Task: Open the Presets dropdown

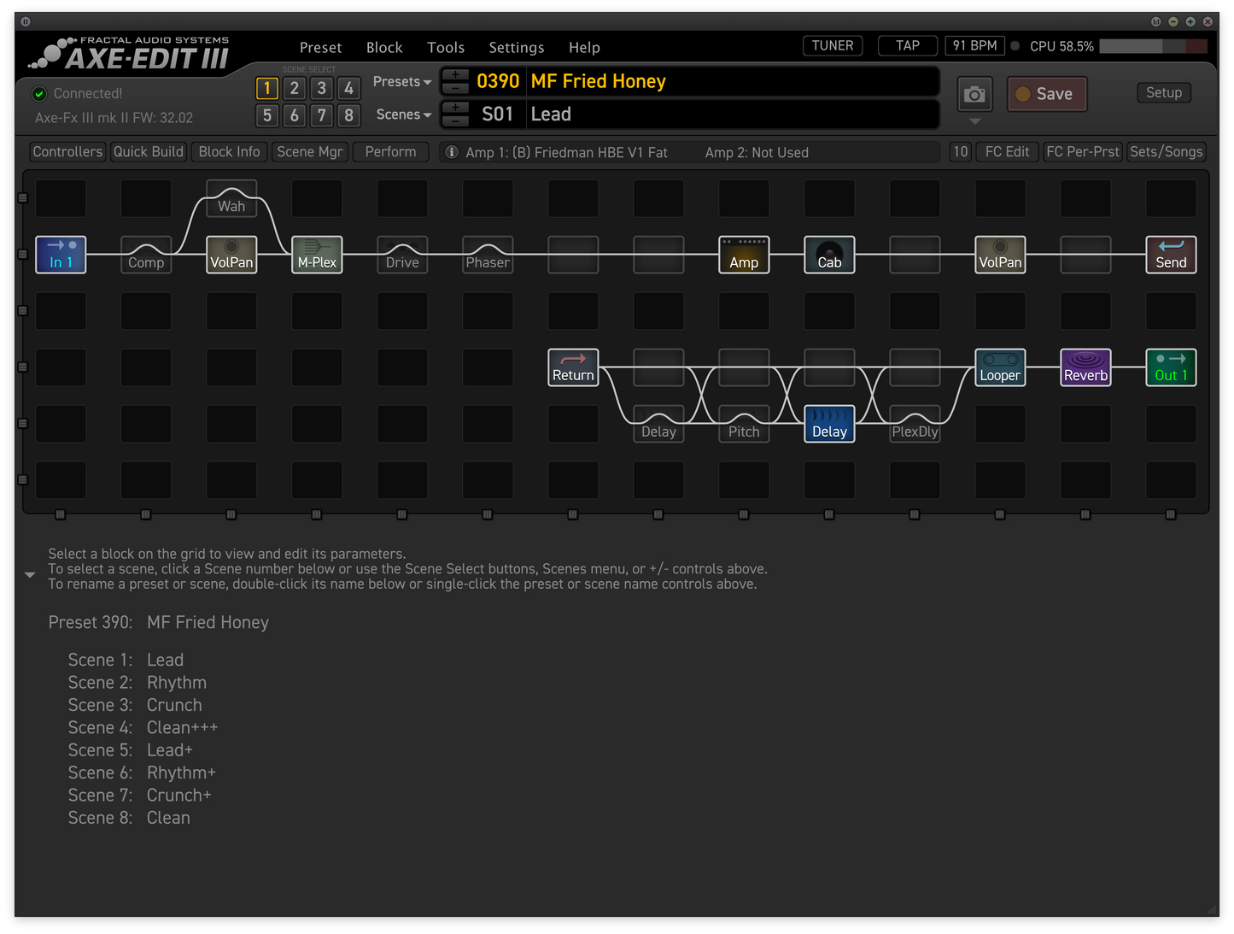Action: pyautogui.click(x=402, y=82)
